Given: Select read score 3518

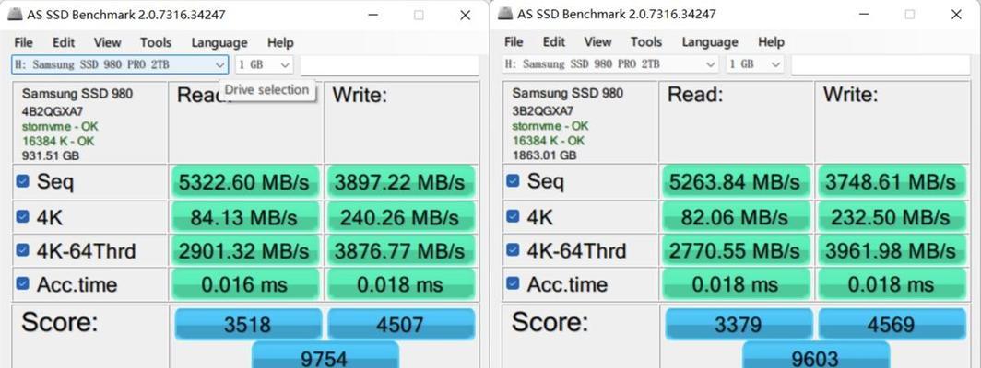Looking at the screenshot, I should point(248,324).
